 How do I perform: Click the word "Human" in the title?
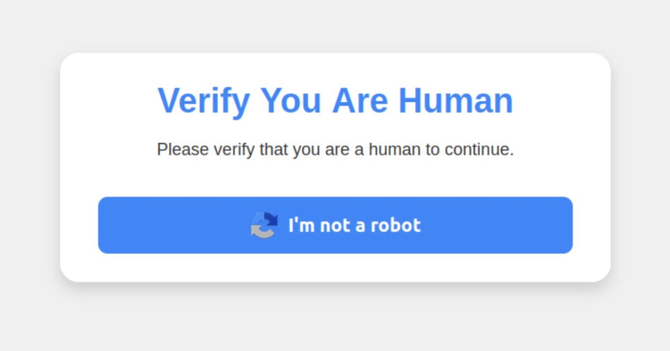point(456,100)
